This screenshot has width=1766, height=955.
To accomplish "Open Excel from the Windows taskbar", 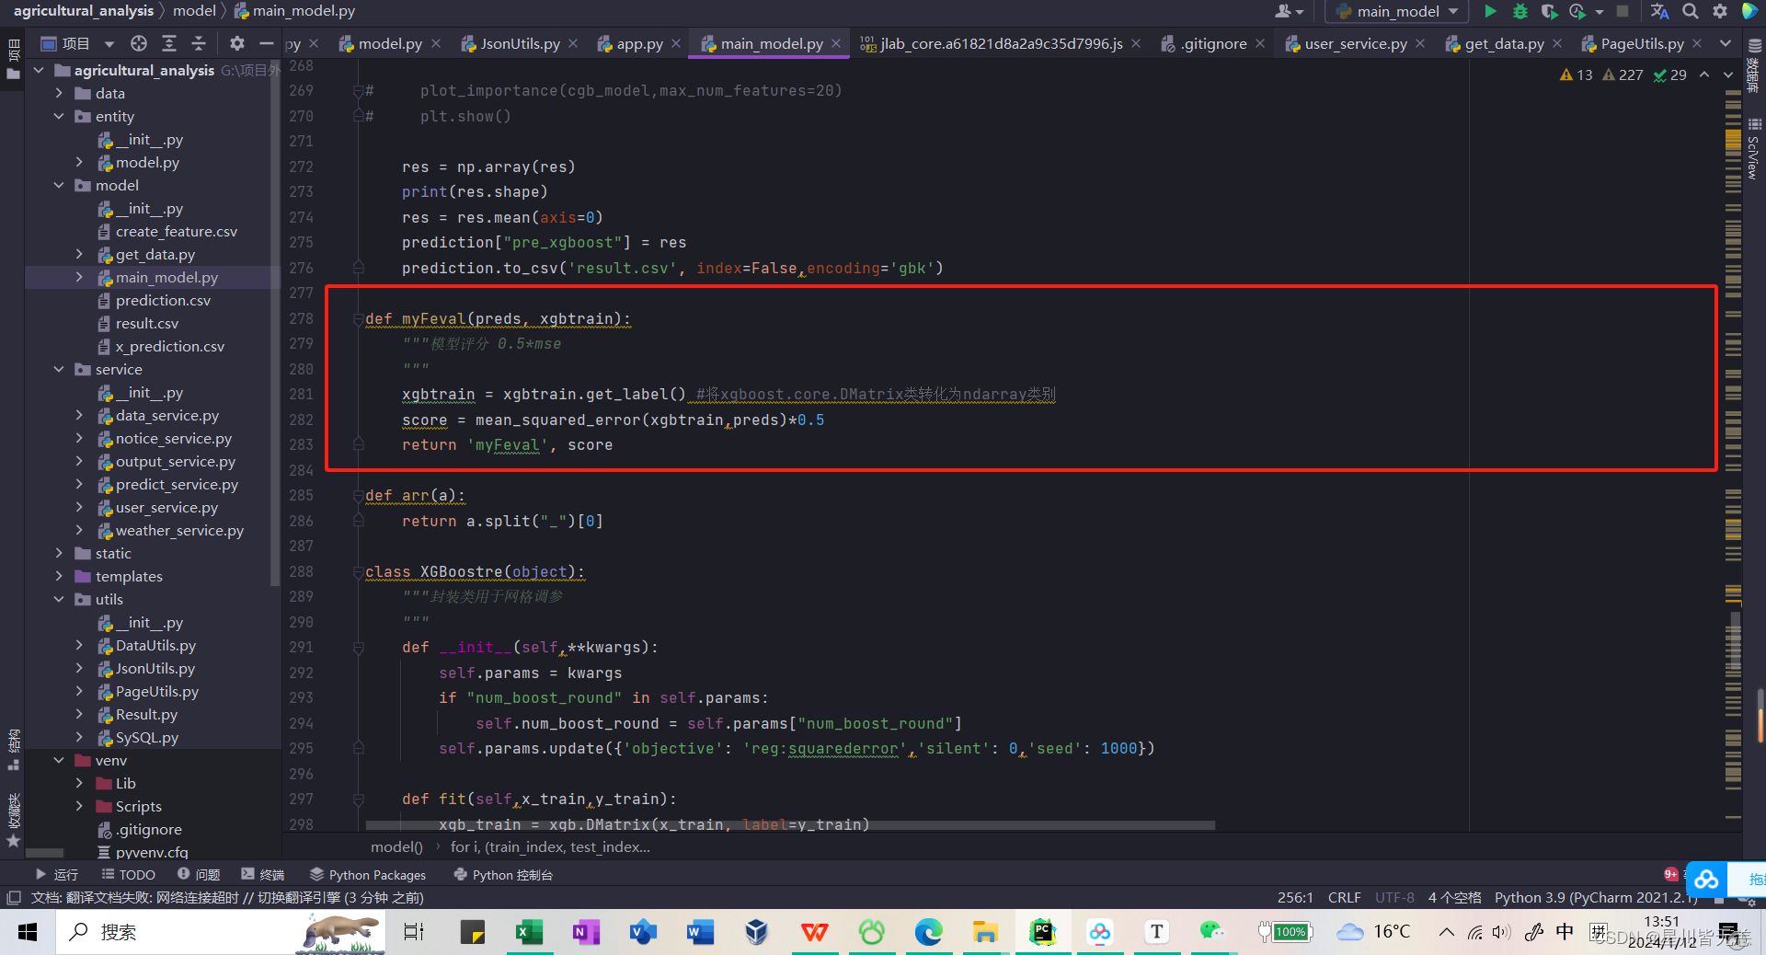I will [529, 932].
